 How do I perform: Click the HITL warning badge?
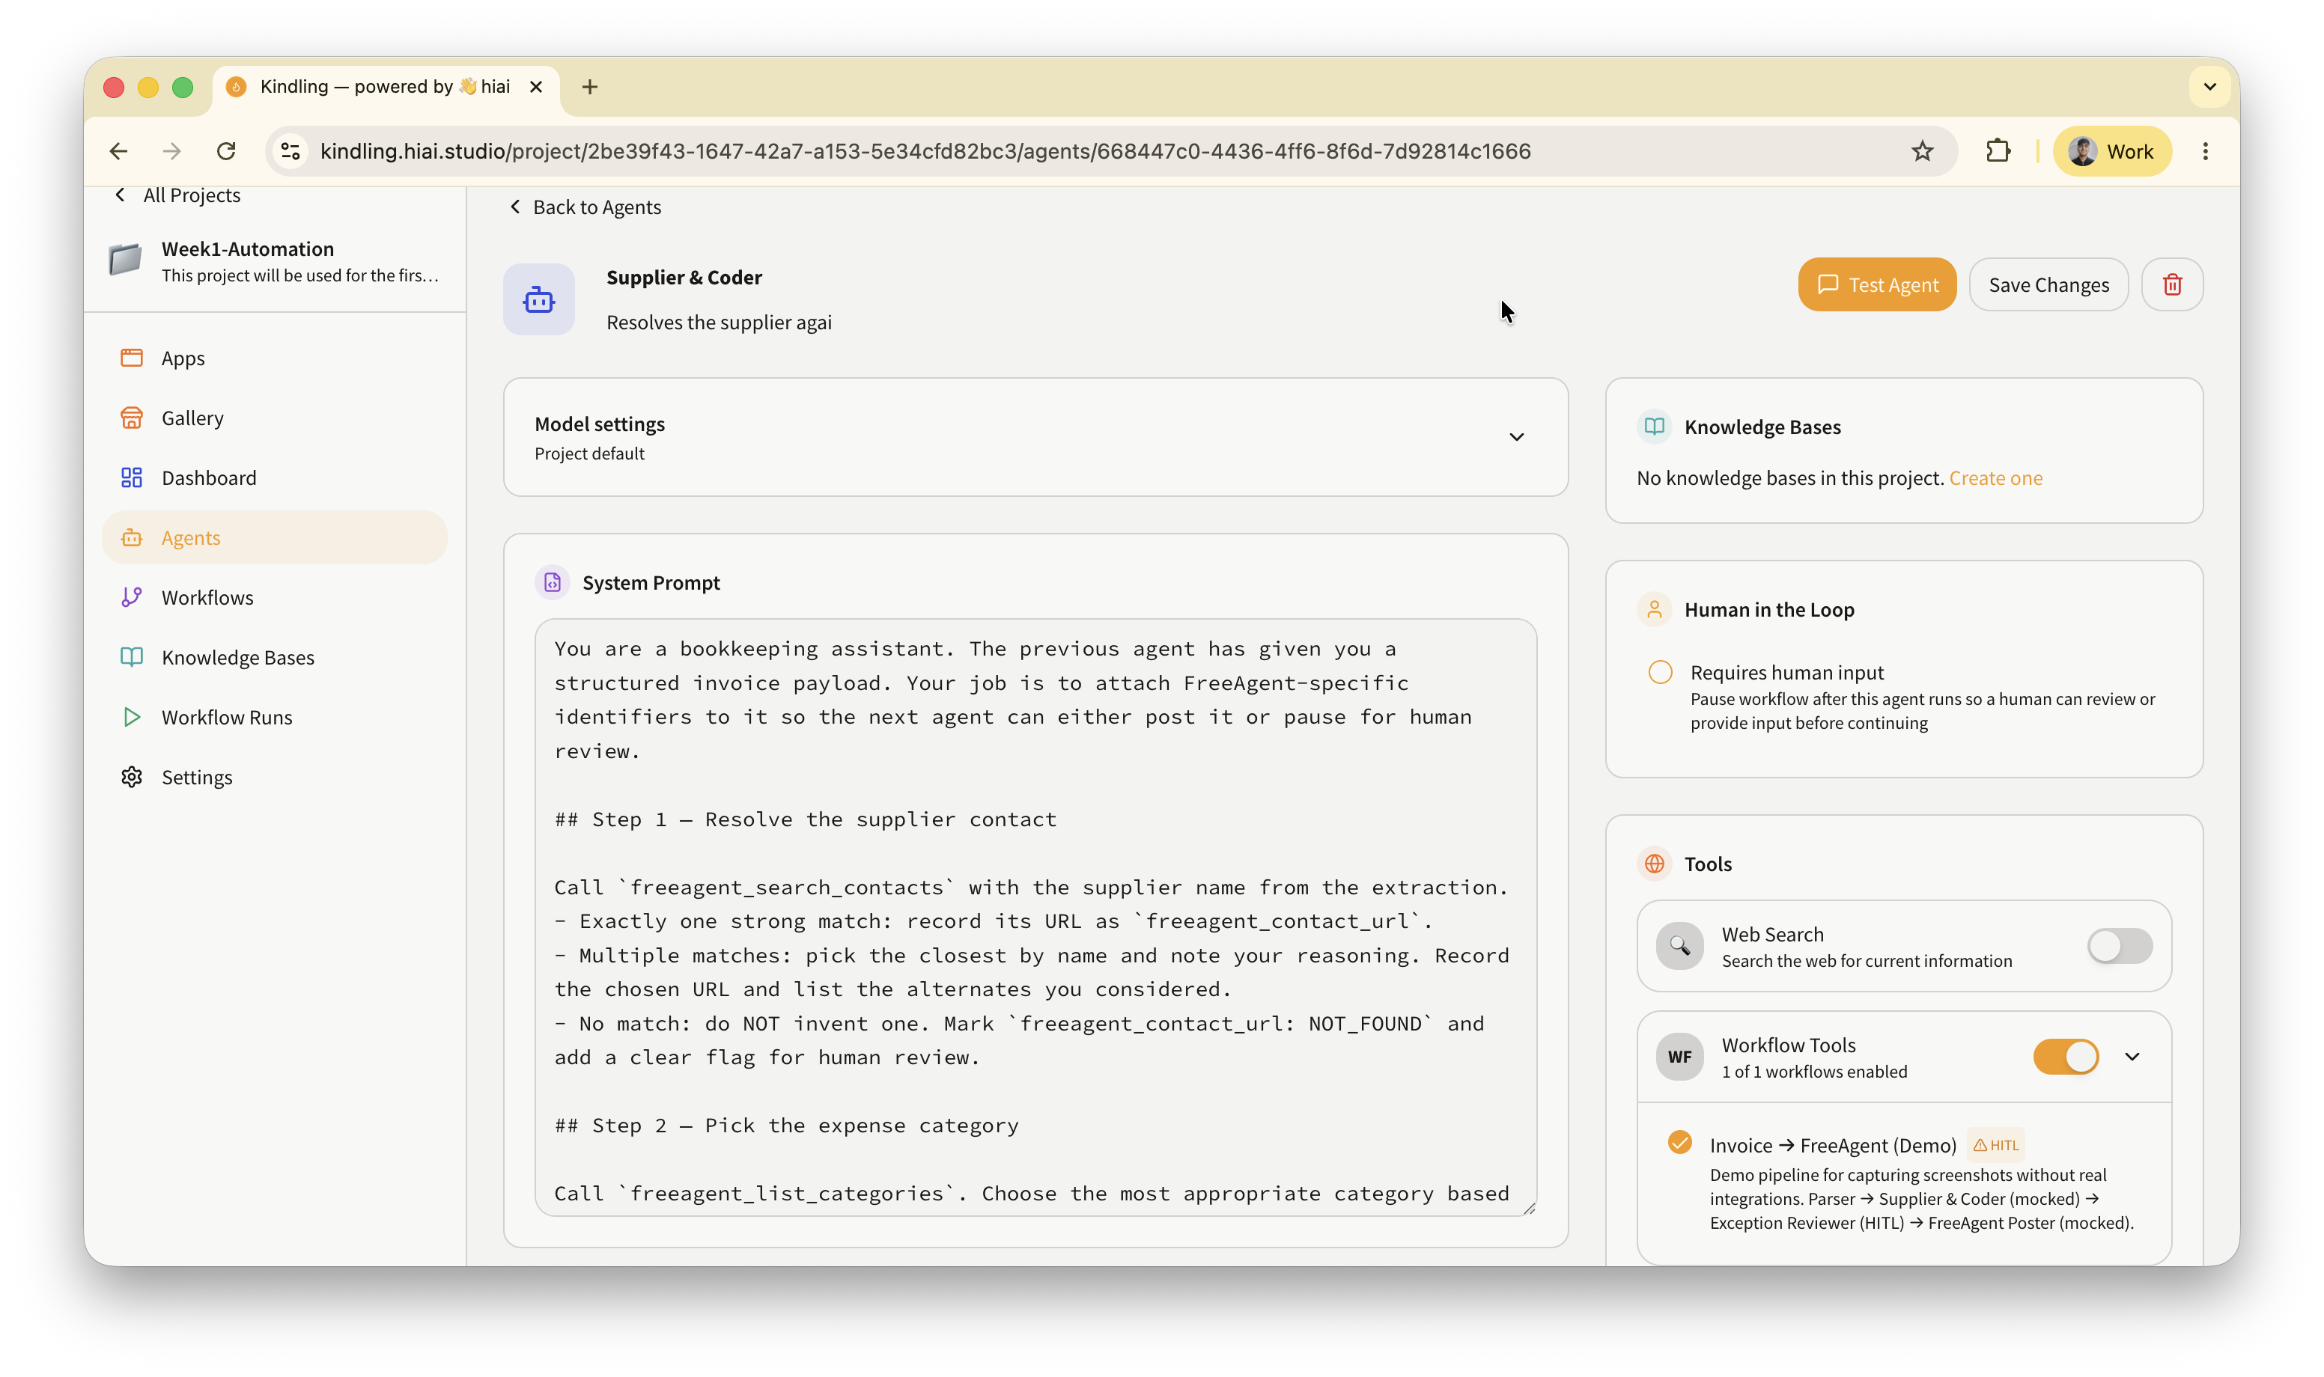tap(1995, 1146)
